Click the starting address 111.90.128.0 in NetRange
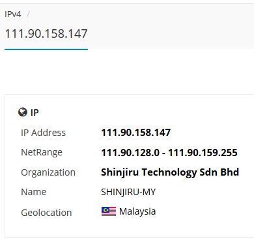This screenshot has height=240, width=254. (x=130, y=152)
